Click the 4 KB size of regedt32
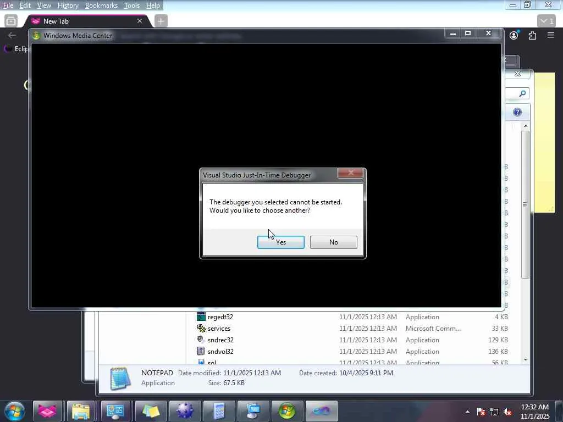The image size is (563, 422). (501, 317)
